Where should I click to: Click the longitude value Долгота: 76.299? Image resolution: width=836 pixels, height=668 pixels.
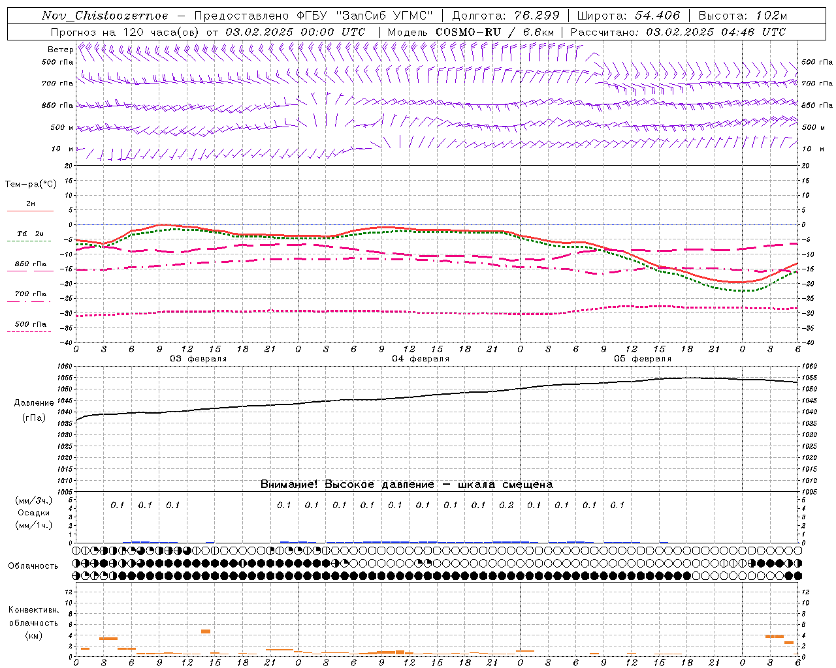[x=506, y=16]
